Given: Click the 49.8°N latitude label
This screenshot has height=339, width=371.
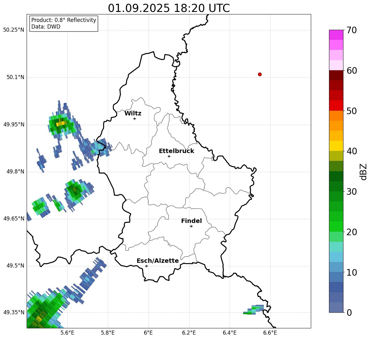Looking at the screenshot, I should click(16, 172).
